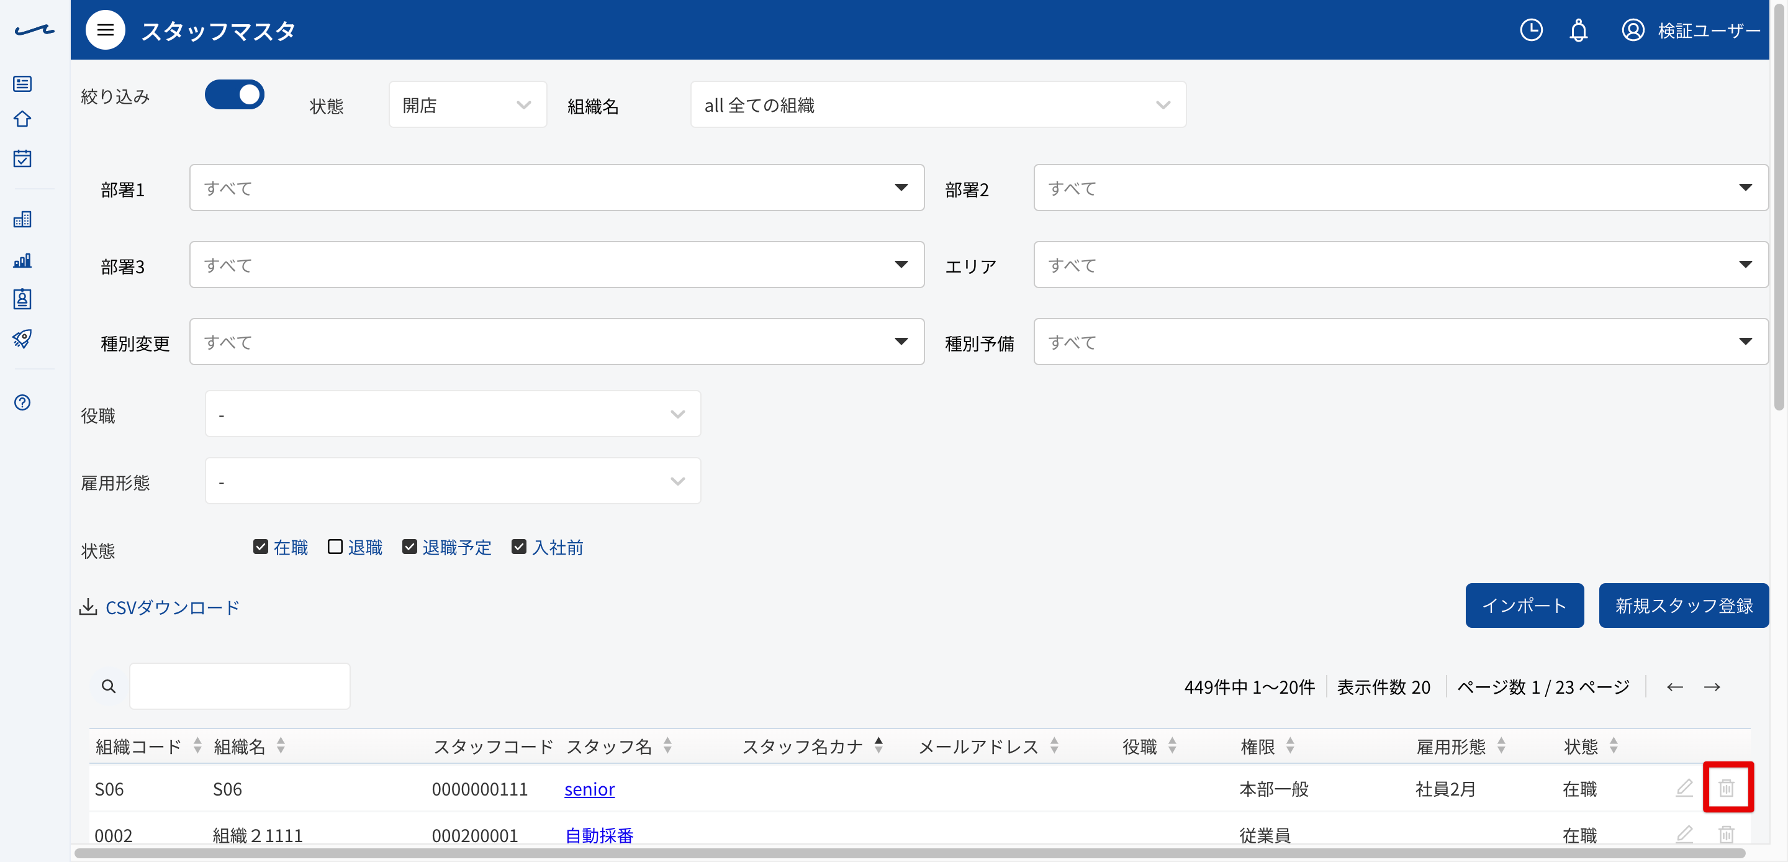1788x862 pixels.
Task: Delete the 自動採番 row with the trash icon
Action: coord(1726,833)
